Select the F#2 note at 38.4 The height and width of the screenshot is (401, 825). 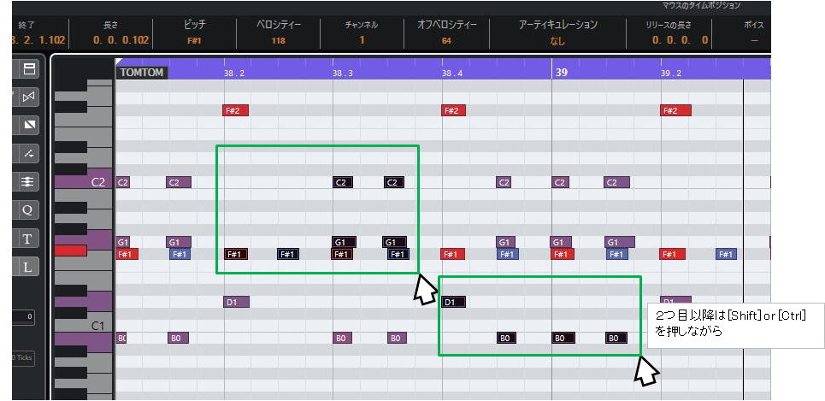[454, 110]
